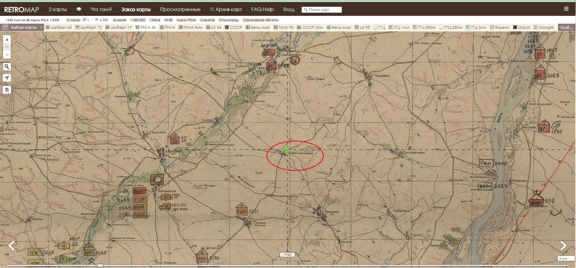Go to the next map with right arrow

[563, 246]
